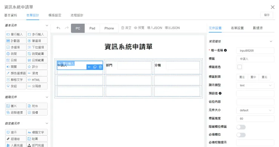Open the 元件大小 default dropdown
This screenshot has width=279, height=147.
click(x=255, y=110)
